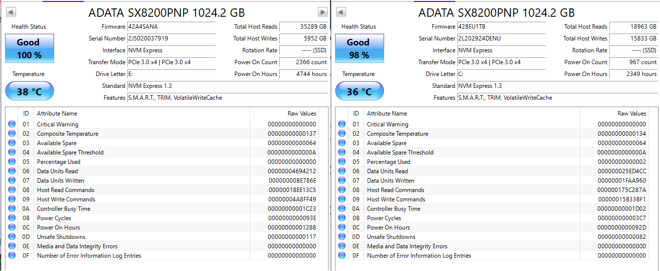
Task: Click Attribute Name column header in drive C: window
Action: 471,114
